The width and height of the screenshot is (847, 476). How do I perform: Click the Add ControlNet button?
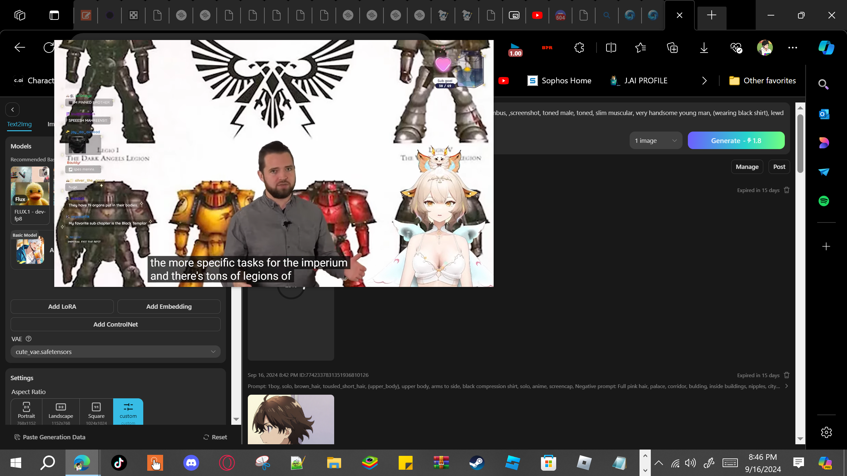(x=115, y=324)
